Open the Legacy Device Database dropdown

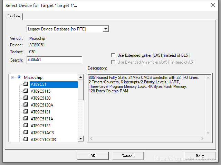click(x=106, y=29)
